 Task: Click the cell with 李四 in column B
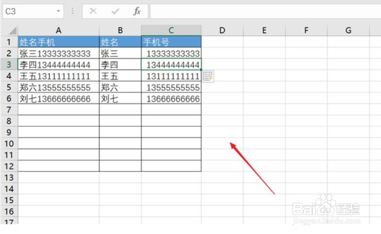[x=120, y=65]
